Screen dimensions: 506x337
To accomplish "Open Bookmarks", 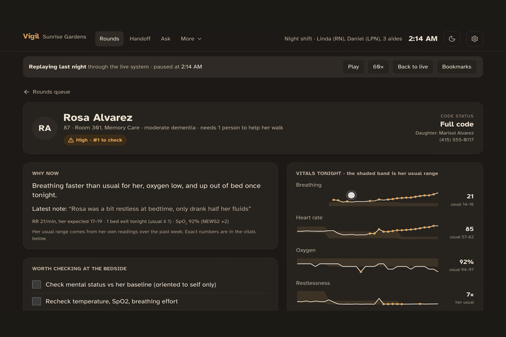I will (x=456, y=67).
